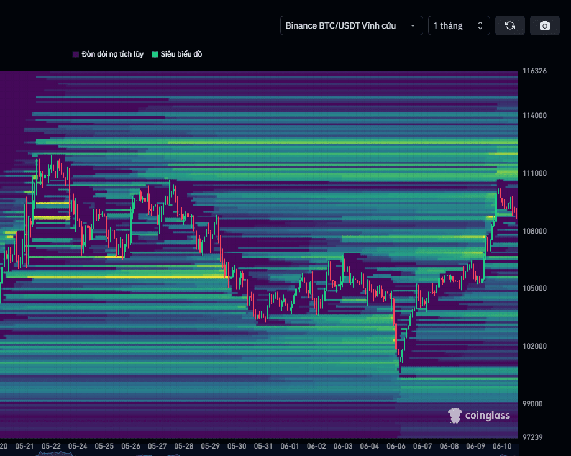Click the 05-25 date label
Viewport: 571px width, 456px height.
(x=104, y=446)
